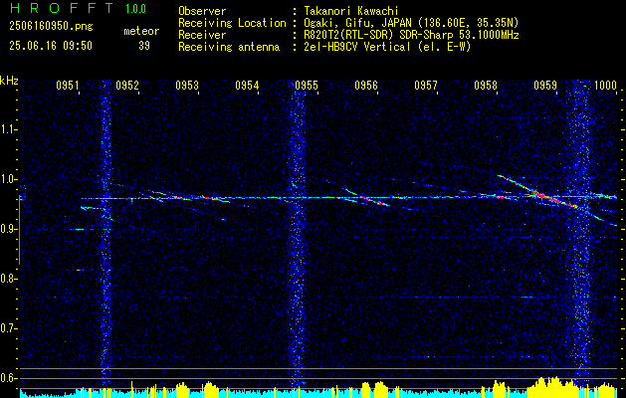Screen dimensions: 626x398
Task: Click the vertical noise band at 0955
Action: 298,236
